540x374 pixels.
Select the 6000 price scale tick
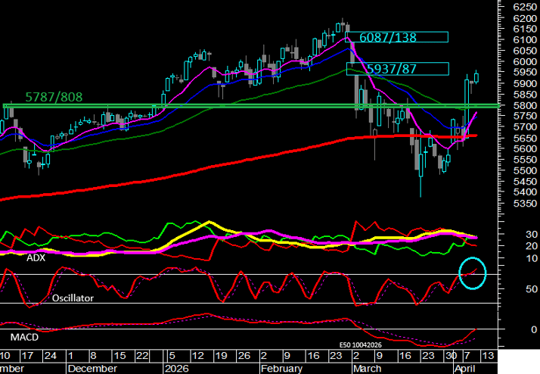[x=525, y=61]
